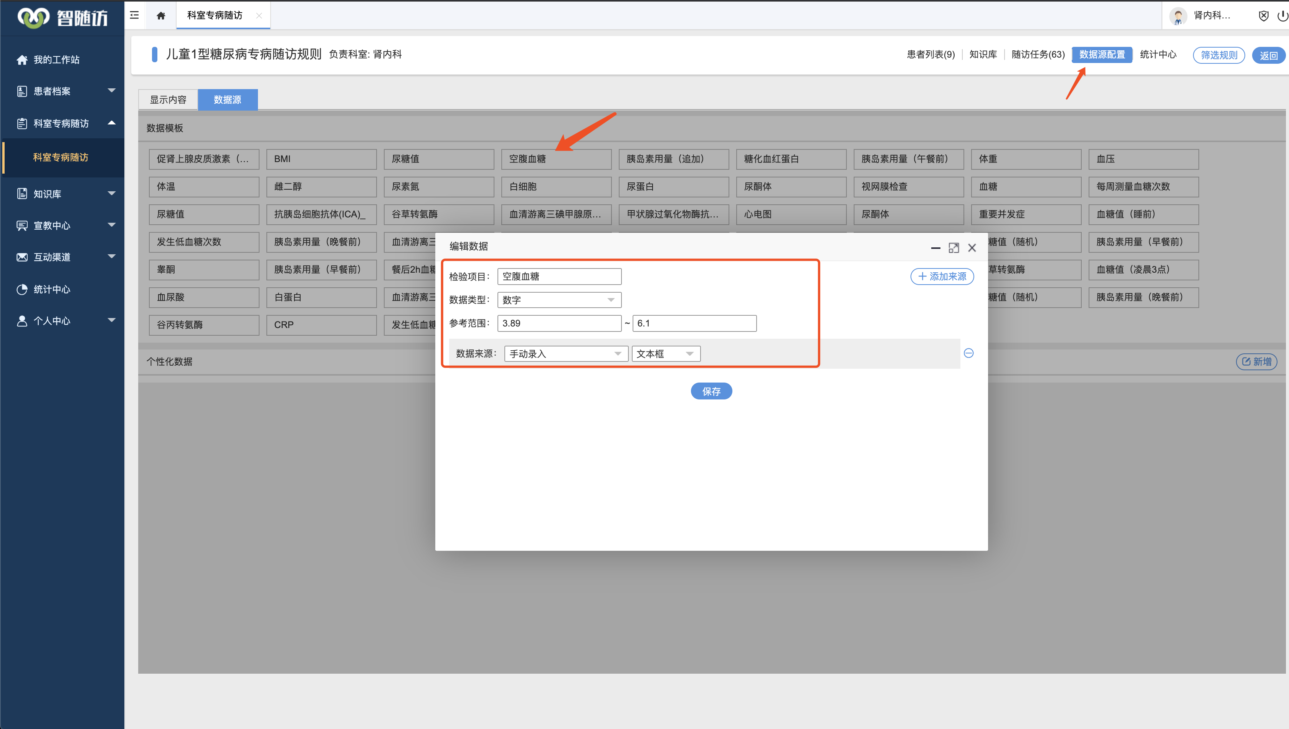Image resolution: width=1289 pixels, height=729 pixels.
Task: Click the 新增 personalized data button
Action: pos(1256,361)
